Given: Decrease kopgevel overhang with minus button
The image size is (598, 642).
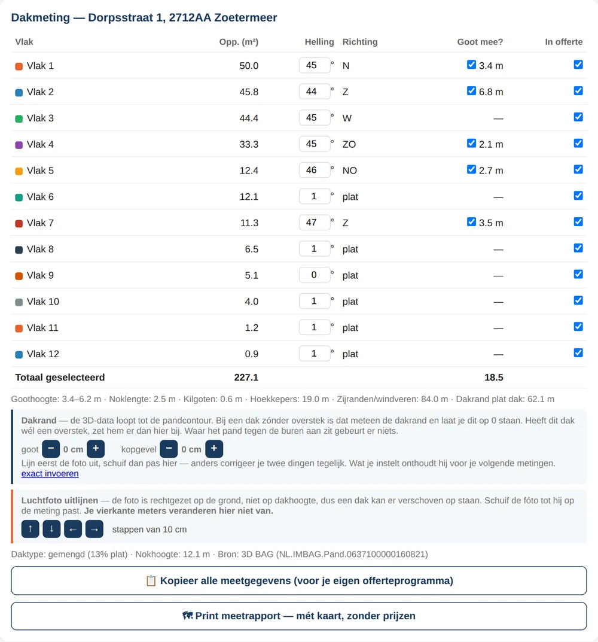Looking at the screenshot, I should [x=169, y=449].
